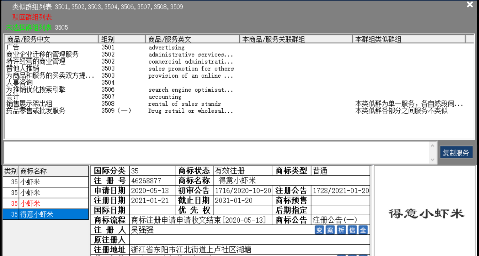Click the registration number 46268877

pyautogui.click(x=146, y=181)
